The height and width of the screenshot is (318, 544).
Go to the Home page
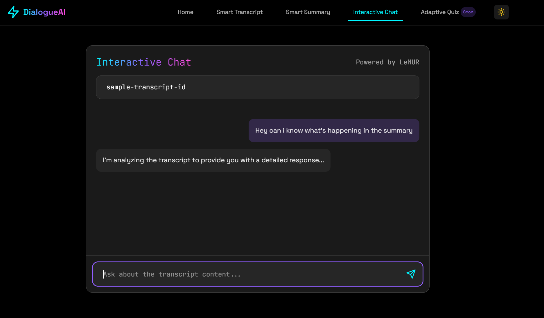(x=185, y=12)
